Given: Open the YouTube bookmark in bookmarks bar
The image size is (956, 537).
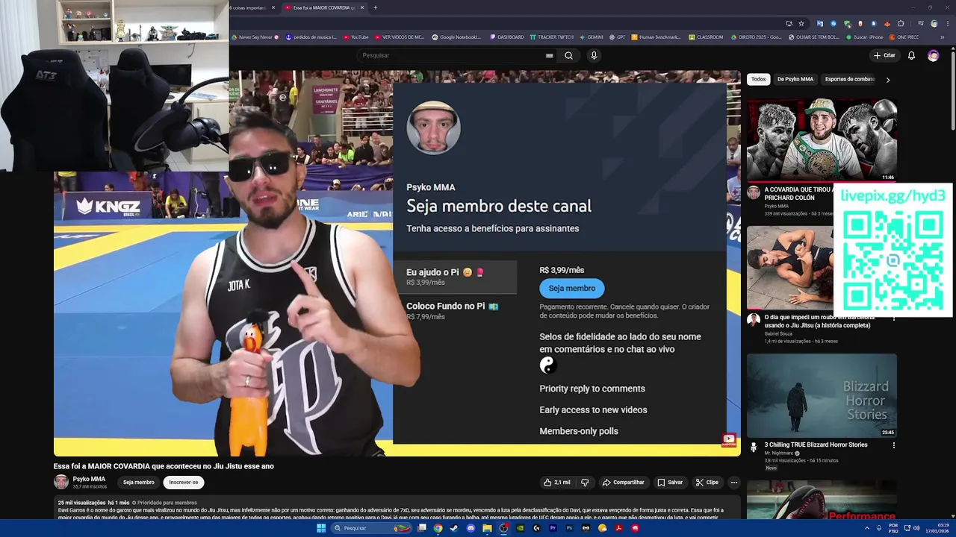Looking at the screenshot, I should tap(356, 37).
